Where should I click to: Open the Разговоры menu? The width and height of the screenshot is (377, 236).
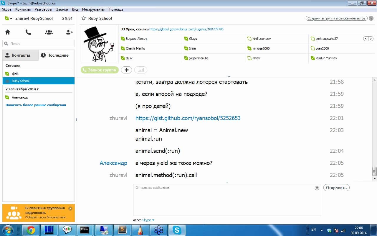(44, 9)
